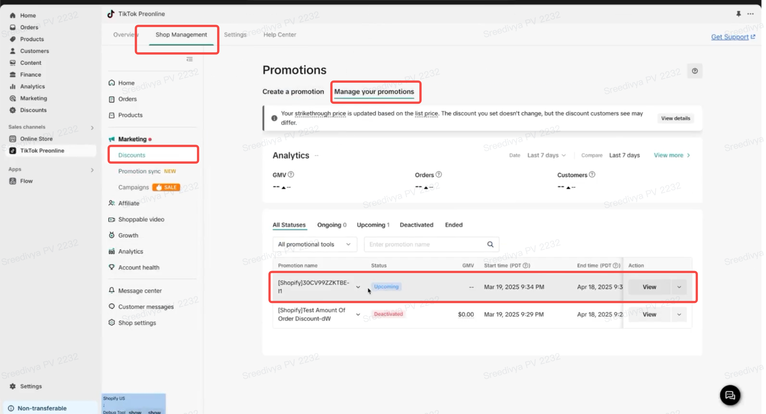Open Date Last 7 days dropdown

pos(546,155)
